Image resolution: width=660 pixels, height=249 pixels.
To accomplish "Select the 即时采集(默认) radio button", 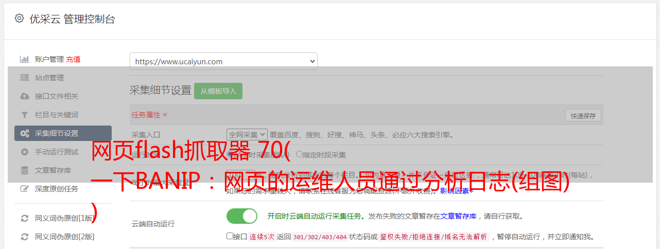I will 230,154.
